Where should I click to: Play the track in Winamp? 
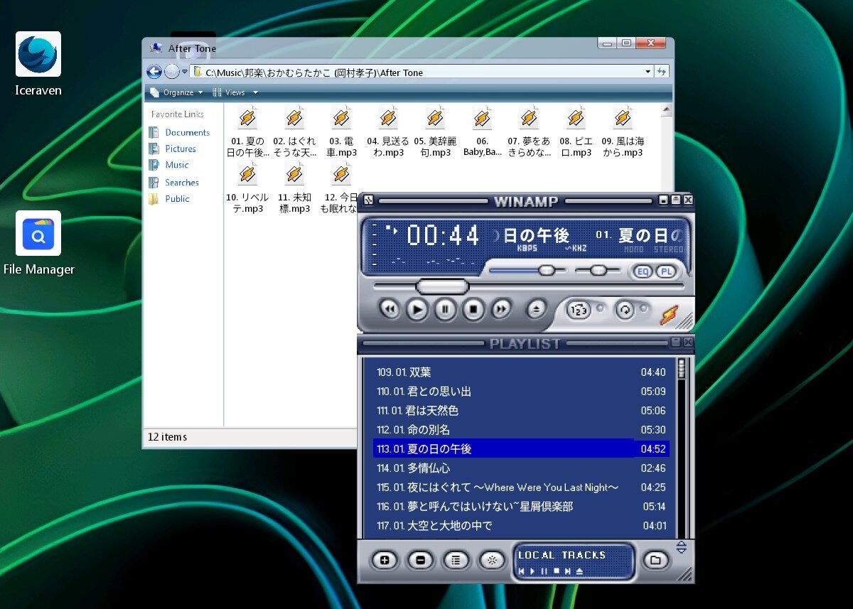(417, 309)
